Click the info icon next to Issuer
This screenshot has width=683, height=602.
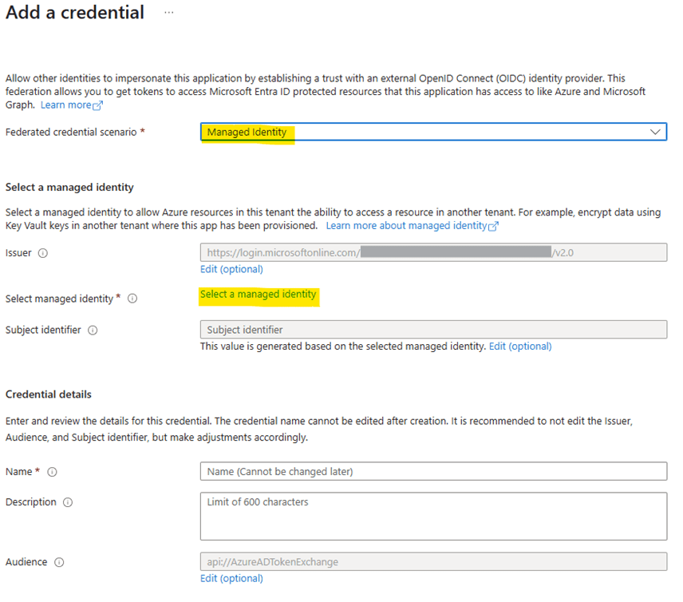43,253
